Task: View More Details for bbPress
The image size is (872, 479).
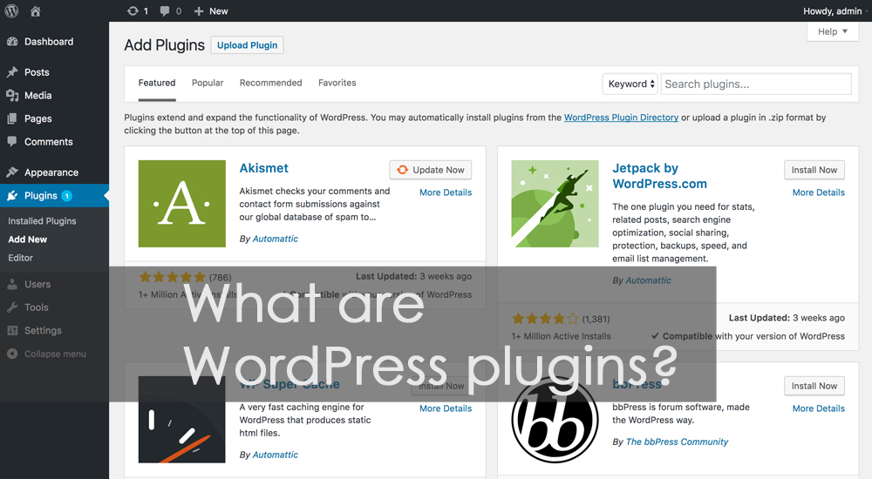Action: coord(819,408)
